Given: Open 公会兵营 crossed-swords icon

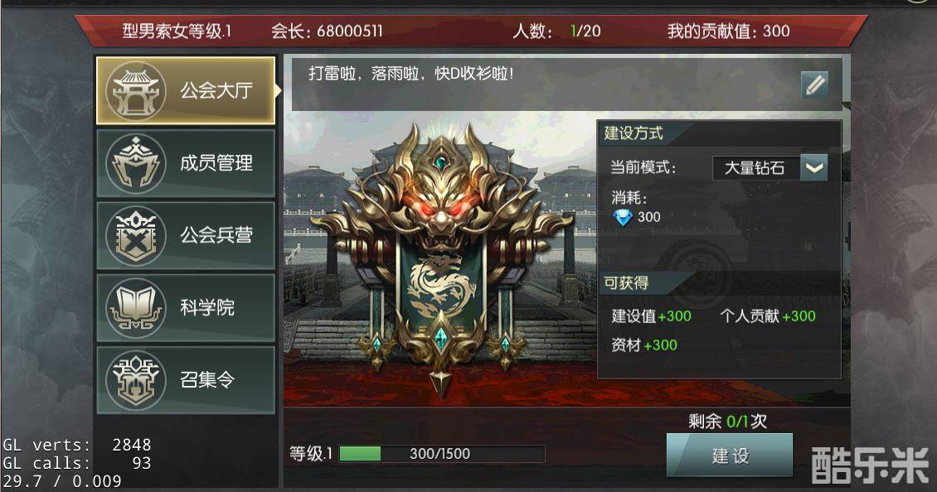Looking at the screenshot, I should pyautogui.click(x=136, y=235).
